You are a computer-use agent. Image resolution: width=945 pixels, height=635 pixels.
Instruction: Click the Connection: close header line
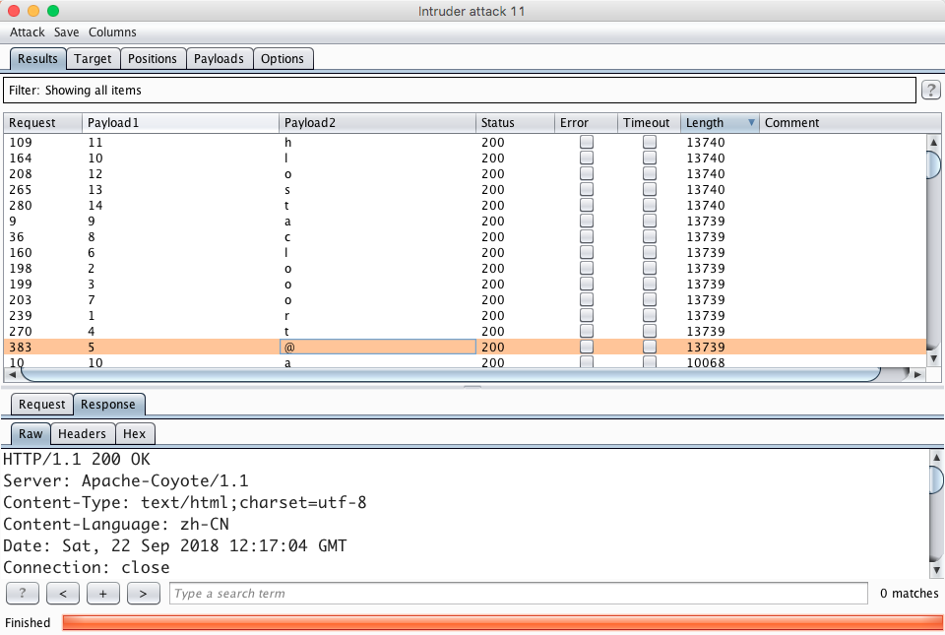tap(87, 567)
